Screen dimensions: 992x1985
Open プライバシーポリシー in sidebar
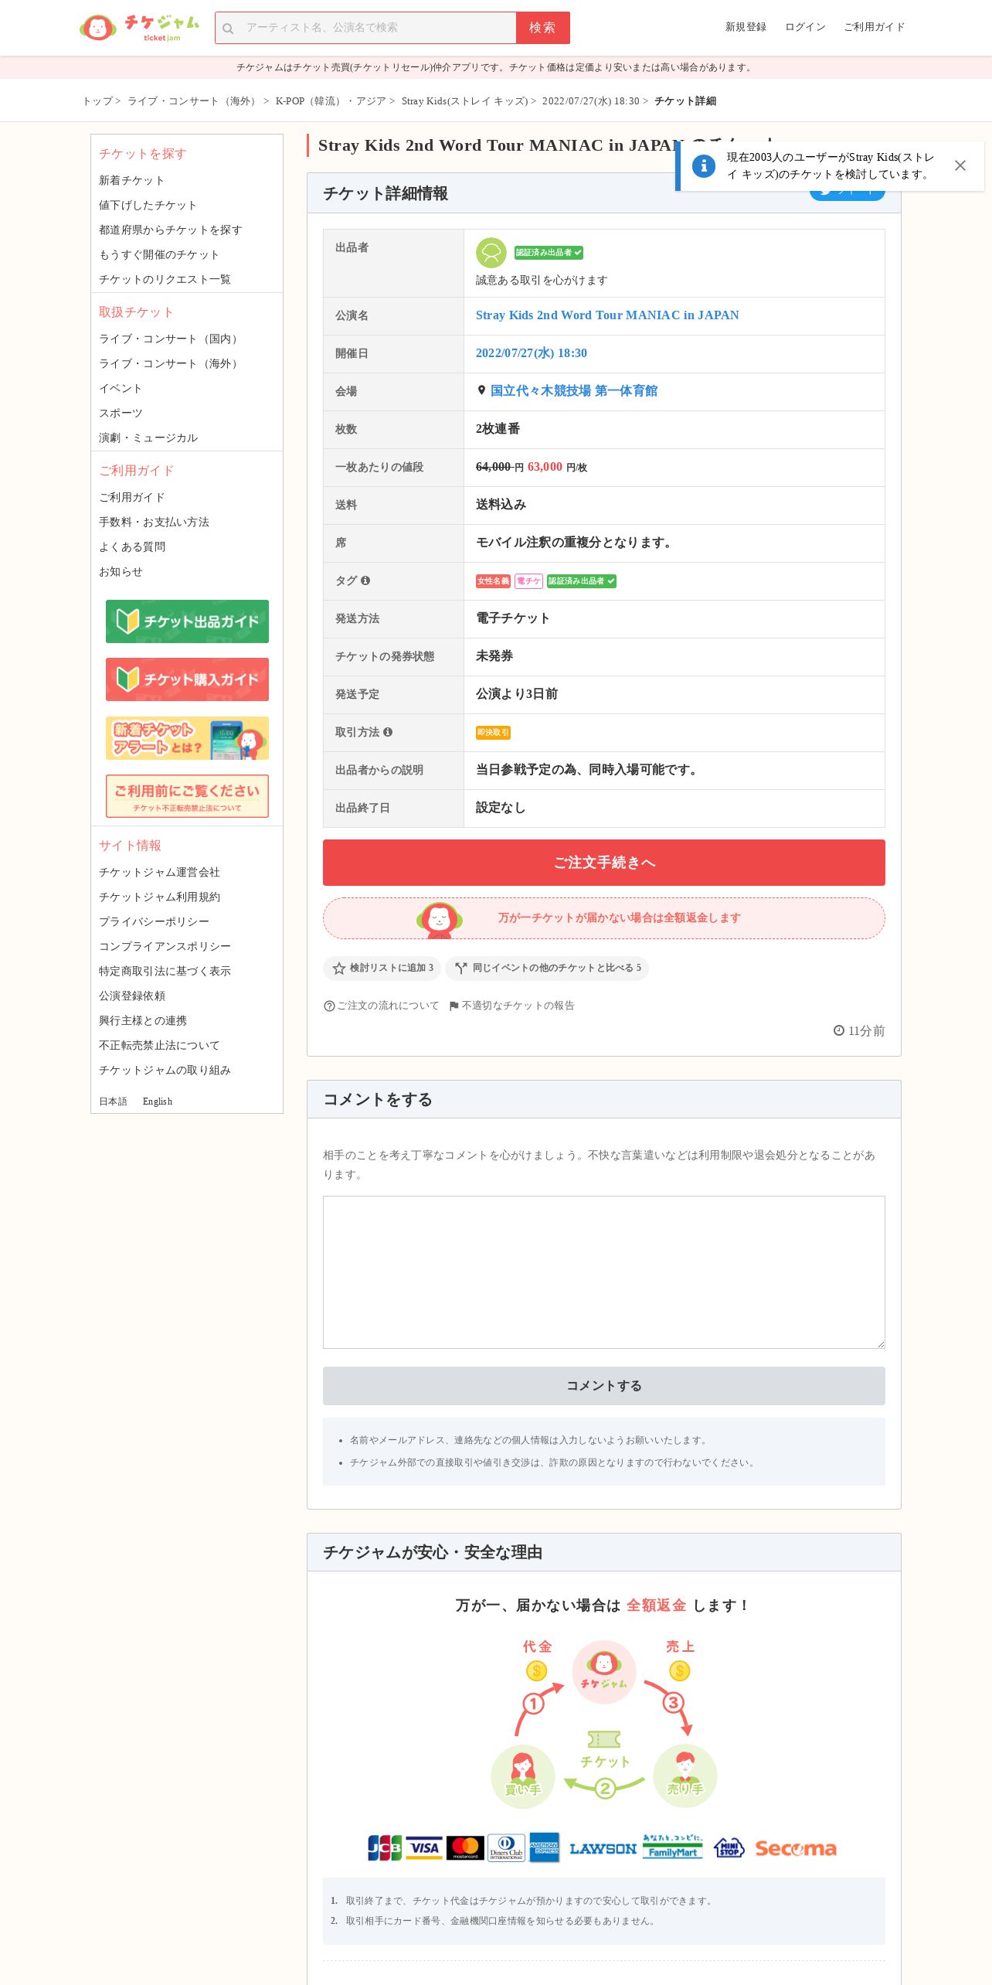tap(154, 921)
